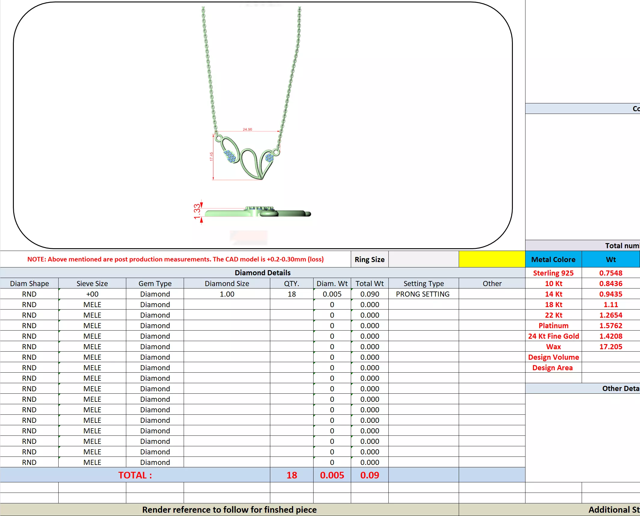
Task: Click the red NOTE text cell
Action: (x=175, y=259)
